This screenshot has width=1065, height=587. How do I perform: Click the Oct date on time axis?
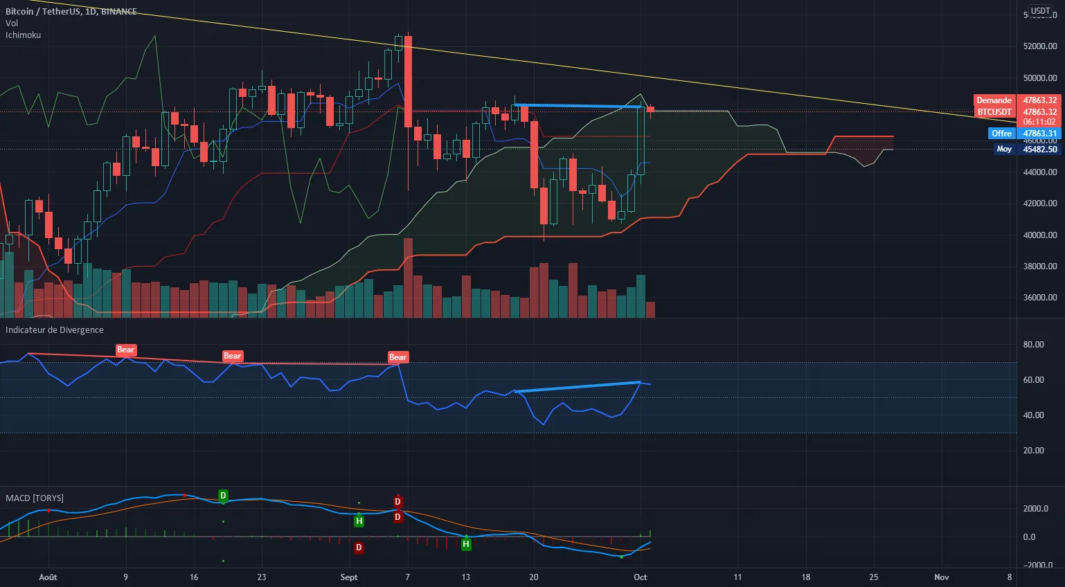[x=641, y=577]
